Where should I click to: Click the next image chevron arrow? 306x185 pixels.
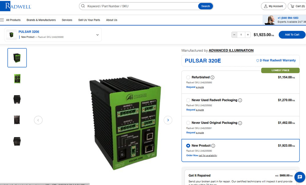pyautogui.click(x=168, y=120)
